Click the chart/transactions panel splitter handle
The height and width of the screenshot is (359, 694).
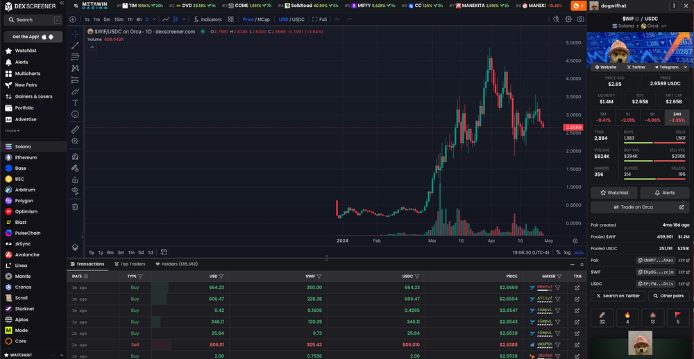(327, 259)
